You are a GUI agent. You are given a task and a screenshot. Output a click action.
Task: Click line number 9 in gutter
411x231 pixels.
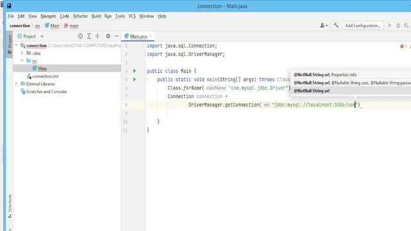pos(126,113)
